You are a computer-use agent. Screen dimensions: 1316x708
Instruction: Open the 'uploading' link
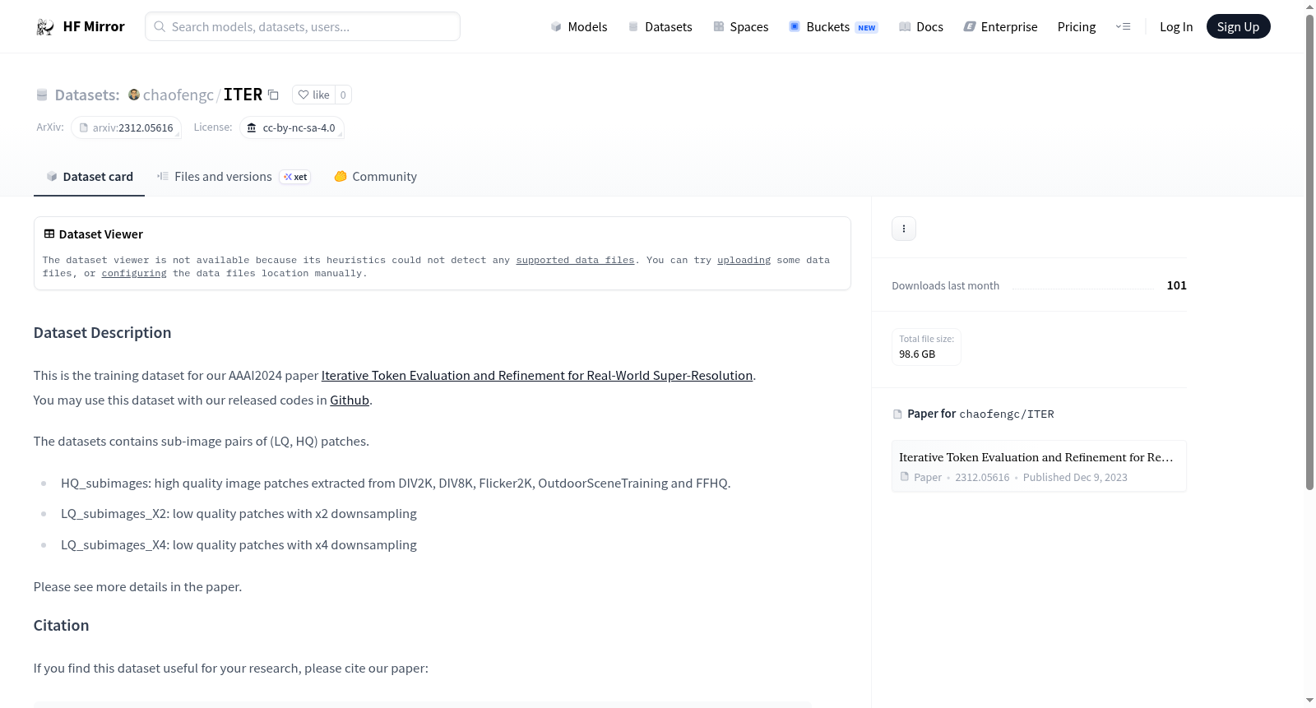pyautogui.click(x=744, y=260)
